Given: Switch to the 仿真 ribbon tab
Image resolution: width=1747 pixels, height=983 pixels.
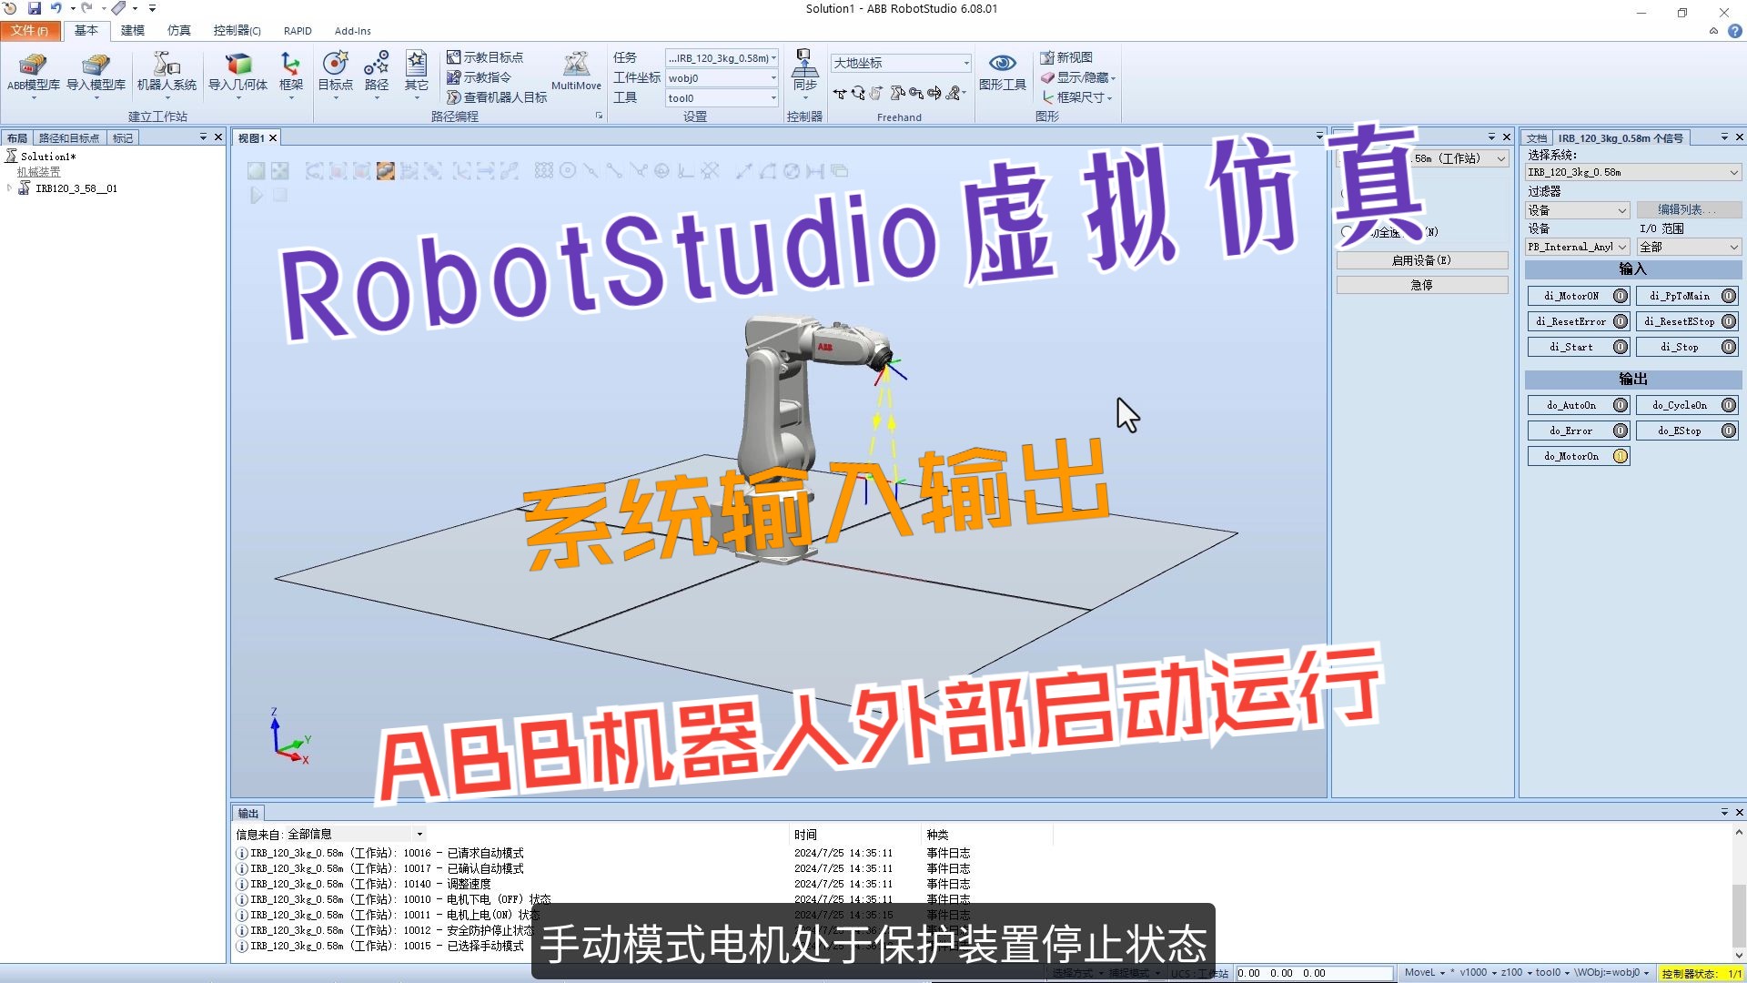Looking at the screenshot, I should pyautogui.click(x=178, y=30).
